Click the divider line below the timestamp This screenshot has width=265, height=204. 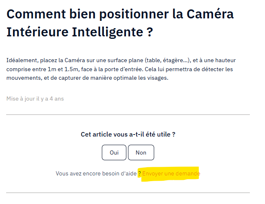click(x=128, y=115)
